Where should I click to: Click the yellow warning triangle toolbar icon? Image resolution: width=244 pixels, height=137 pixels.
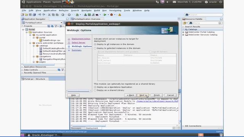tap(119, 15)
